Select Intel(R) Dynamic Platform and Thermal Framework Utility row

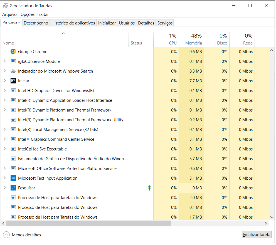coord(135,120)
